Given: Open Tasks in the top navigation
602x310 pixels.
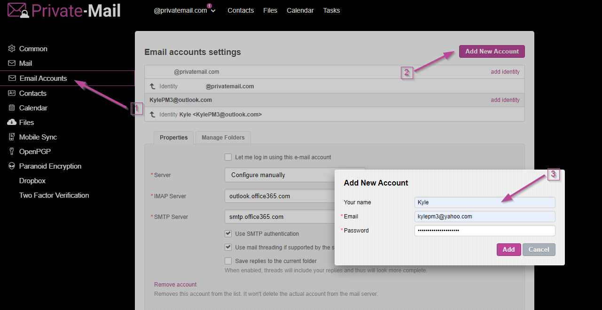Looking at the screenshot, I should [x=331, y=10].
